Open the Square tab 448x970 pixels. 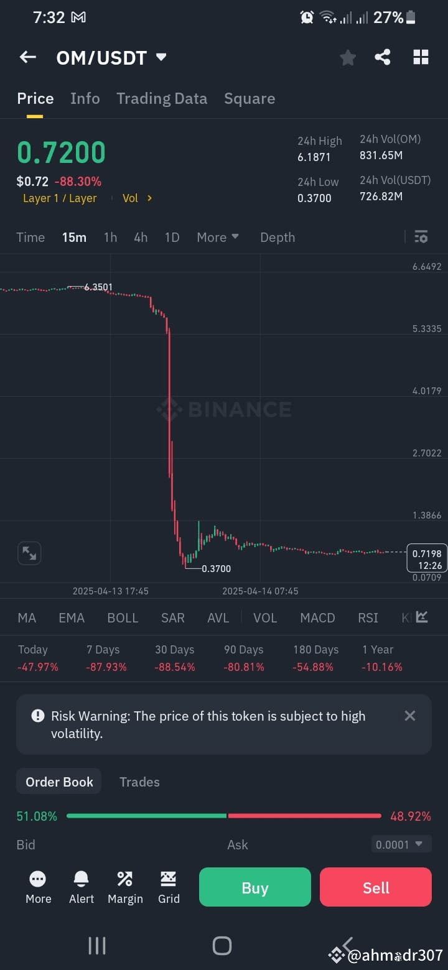click(x=250, y=98)
